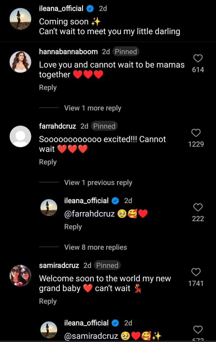216x342 pixels.
Task: Like farrahdcruz's excited comment
Action: coord(196,133)
